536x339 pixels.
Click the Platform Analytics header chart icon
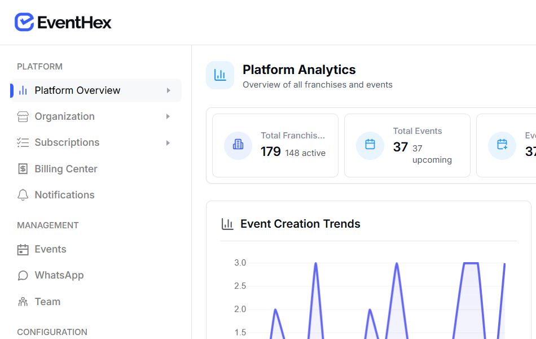220,75
